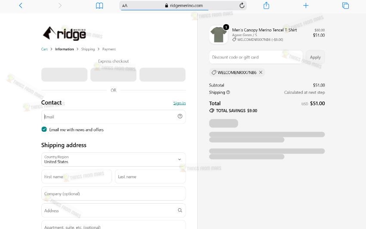Viewport: 366px width, 229px height.
Task: Focus the Email input field
Action: click(x=113, y=117)
